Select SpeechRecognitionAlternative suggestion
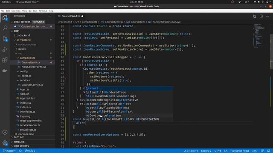The image size is (273, 153). pyautogui.click(x=129, y=100)
